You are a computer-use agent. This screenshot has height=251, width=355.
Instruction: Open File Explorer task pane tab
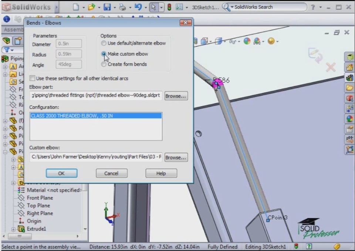pyautogui.click(x=349, y=87)
